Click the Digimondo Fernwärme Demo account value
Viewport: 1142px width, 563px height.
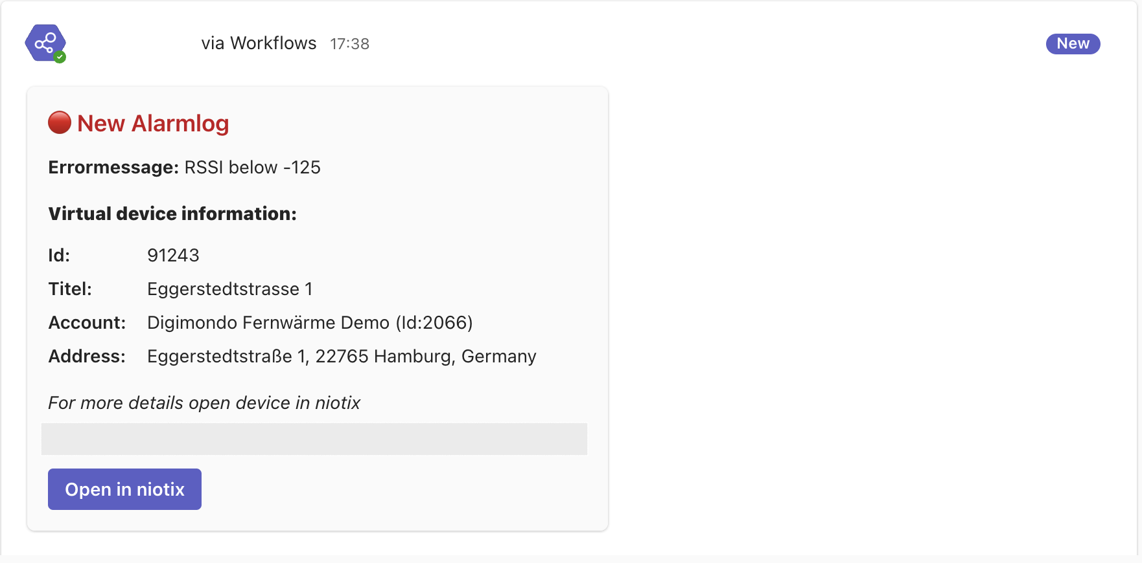pyautogui.click(x=310, y=322)
